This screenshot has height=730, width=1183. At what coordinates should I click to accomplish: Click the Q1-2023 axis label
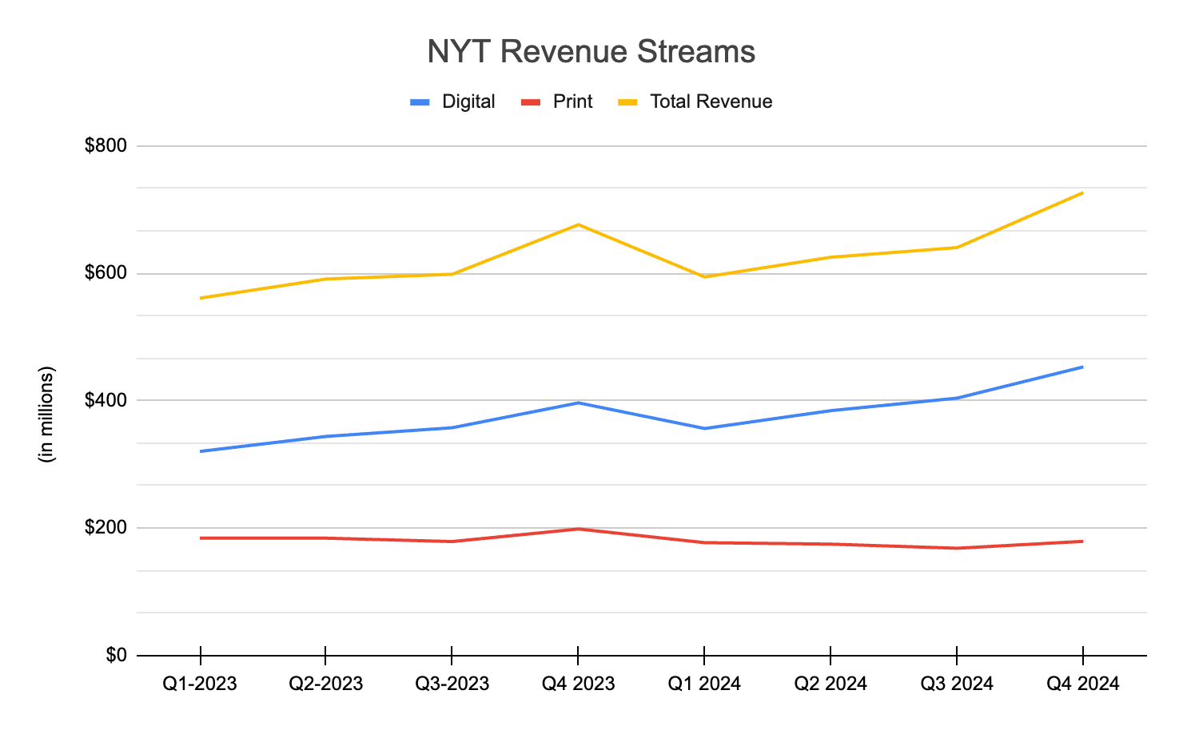pos(200,684)
